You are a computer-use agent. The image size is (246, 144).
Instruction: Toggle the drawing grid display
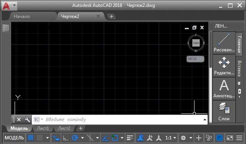pyautogui.click(x=31, y=138)
